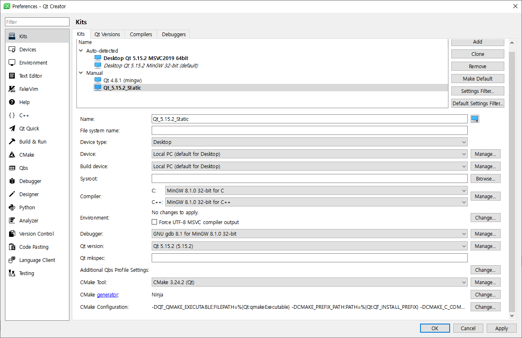522x338 pixels.
Task: Open the Build & Run settings category
Action: pos(37,141)
